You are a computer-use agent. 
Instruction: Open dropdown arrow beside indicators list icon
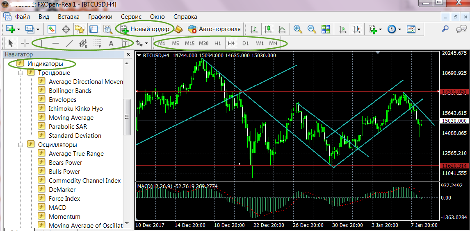381,29
